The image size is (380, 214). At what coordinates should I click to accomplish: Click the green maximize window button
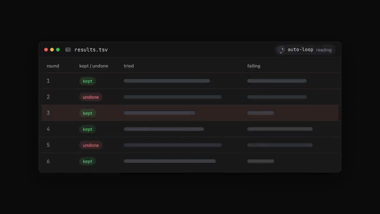[x=58, y=50]
